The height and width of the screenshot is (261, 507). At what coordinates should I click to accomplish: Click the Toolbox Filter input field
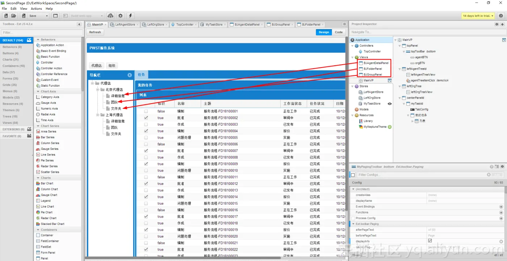click(41, 32)
